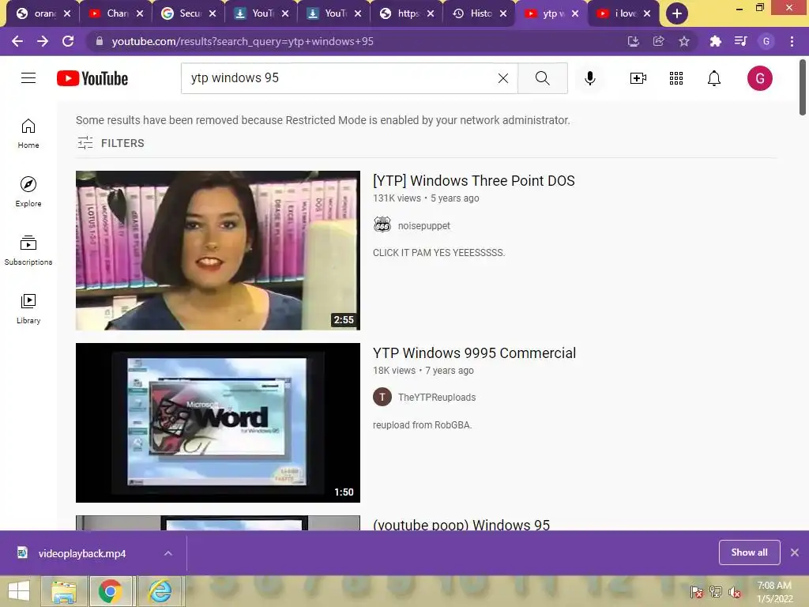The width and height of the screenshot is (809, 607).
Task: Go forward in browser
Action: (43, 41)
